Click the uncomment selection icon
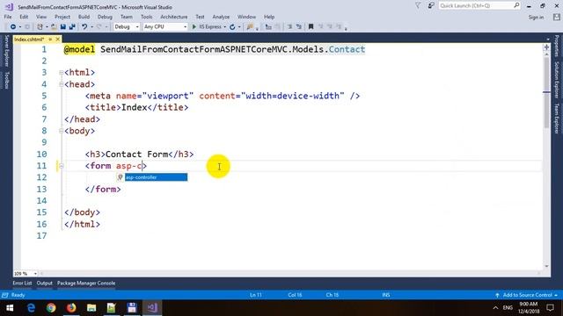Image resolution: width=563 pixels, height=316 pixels. 299,27
